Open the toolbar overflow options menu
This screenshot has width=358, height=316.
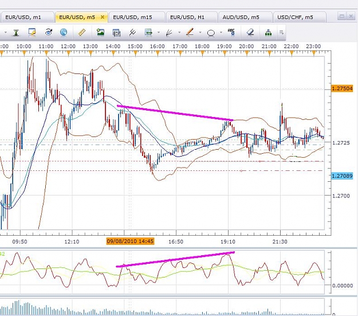[x=281, y=33]
